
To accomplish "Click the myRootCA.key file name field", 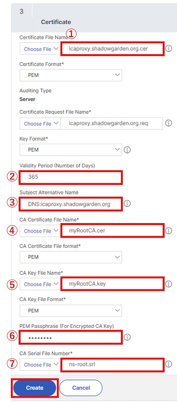I will click(112, 284).
